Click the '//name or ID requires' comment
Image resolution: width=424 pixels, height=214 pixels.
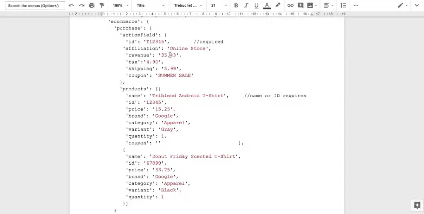[x=275, y=96]
